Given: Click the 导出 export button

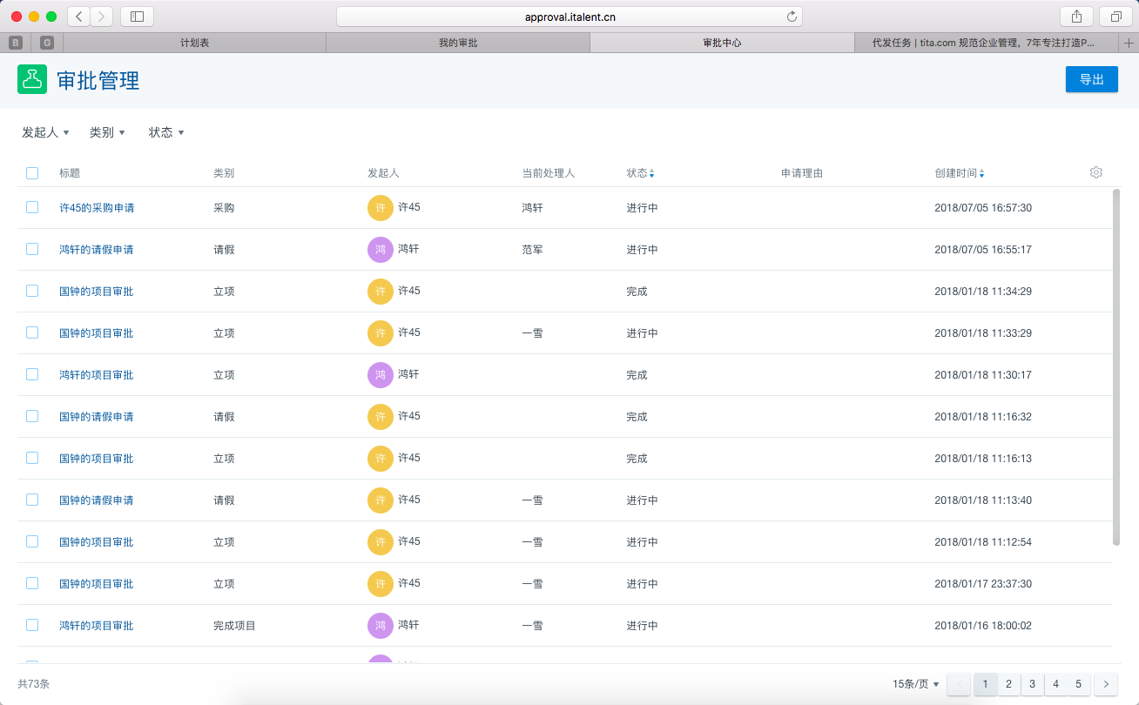Looking at the screenshot, I should click(1092, 79).
